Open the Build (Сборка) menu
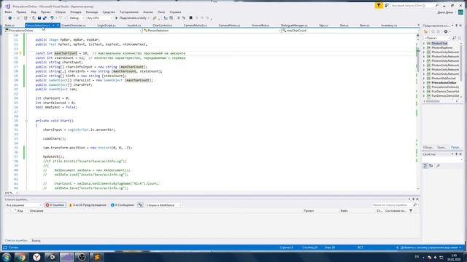This screenshot has width=467, height=262. tap(61, 12)
